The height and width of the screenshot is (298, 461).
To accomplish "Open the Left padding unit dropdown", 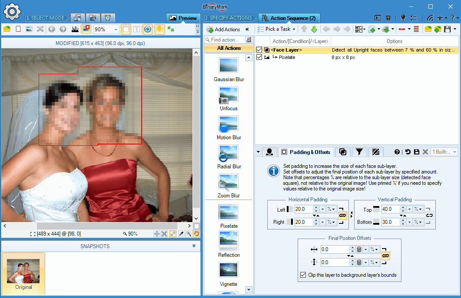I will tap(331, 209).
